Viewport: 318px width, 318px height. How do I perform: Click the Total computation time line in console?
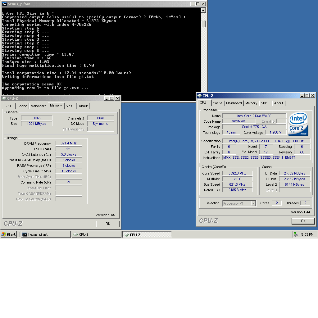coord(66,73)
